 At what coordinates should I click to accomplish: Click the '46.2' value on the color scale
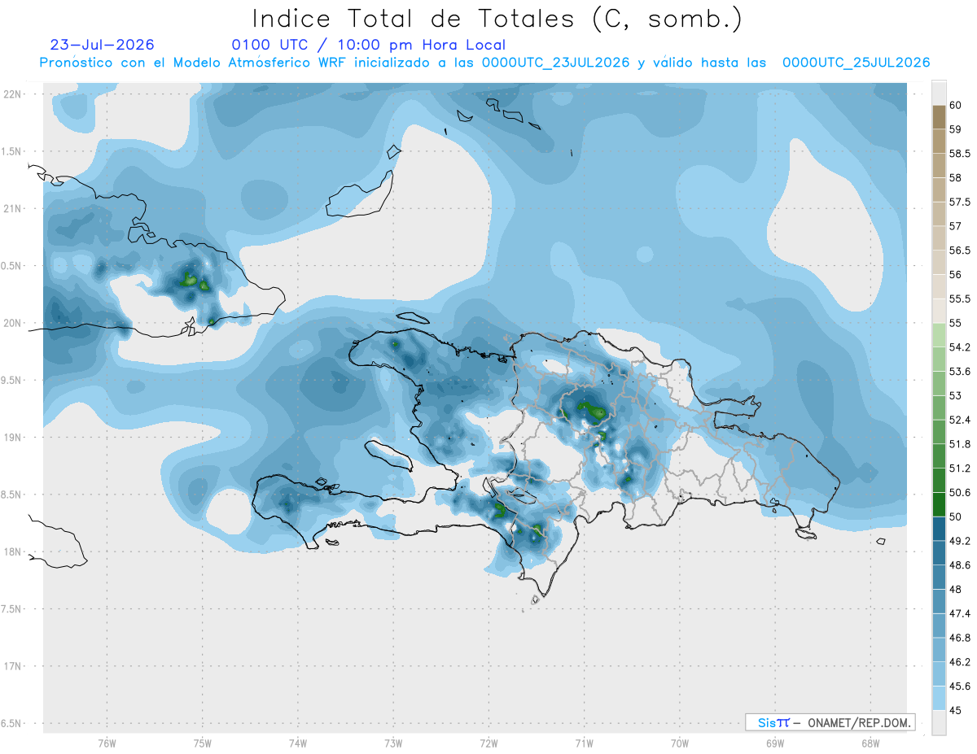[x=959, y=662]
